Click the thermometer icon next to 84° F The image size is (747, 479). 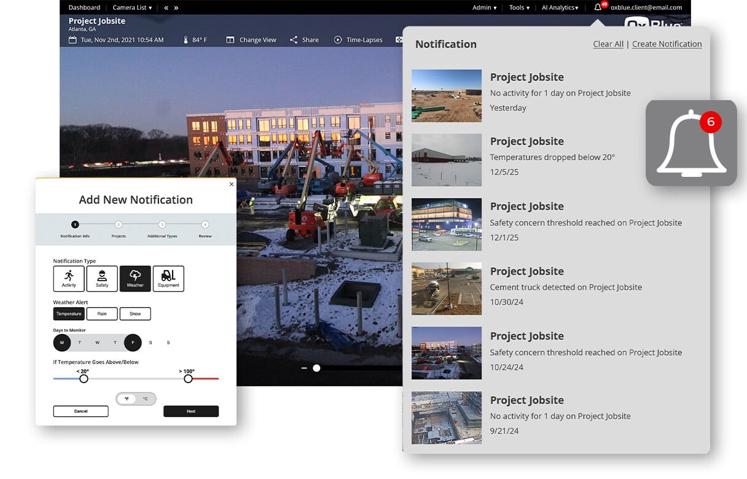tap(186, 40)
